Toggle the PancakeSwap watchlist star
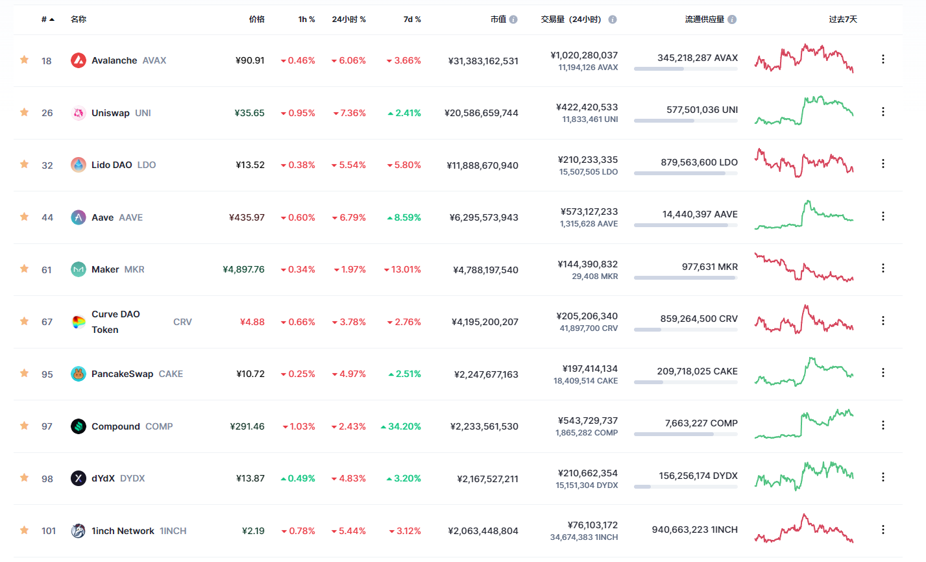 point(24,373)
